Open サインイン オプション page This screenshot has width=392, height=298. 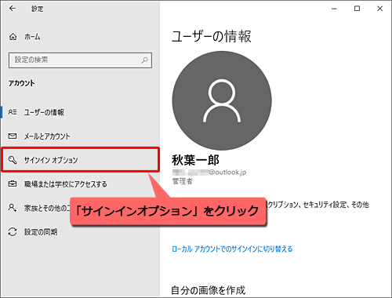tap(80, 160)
